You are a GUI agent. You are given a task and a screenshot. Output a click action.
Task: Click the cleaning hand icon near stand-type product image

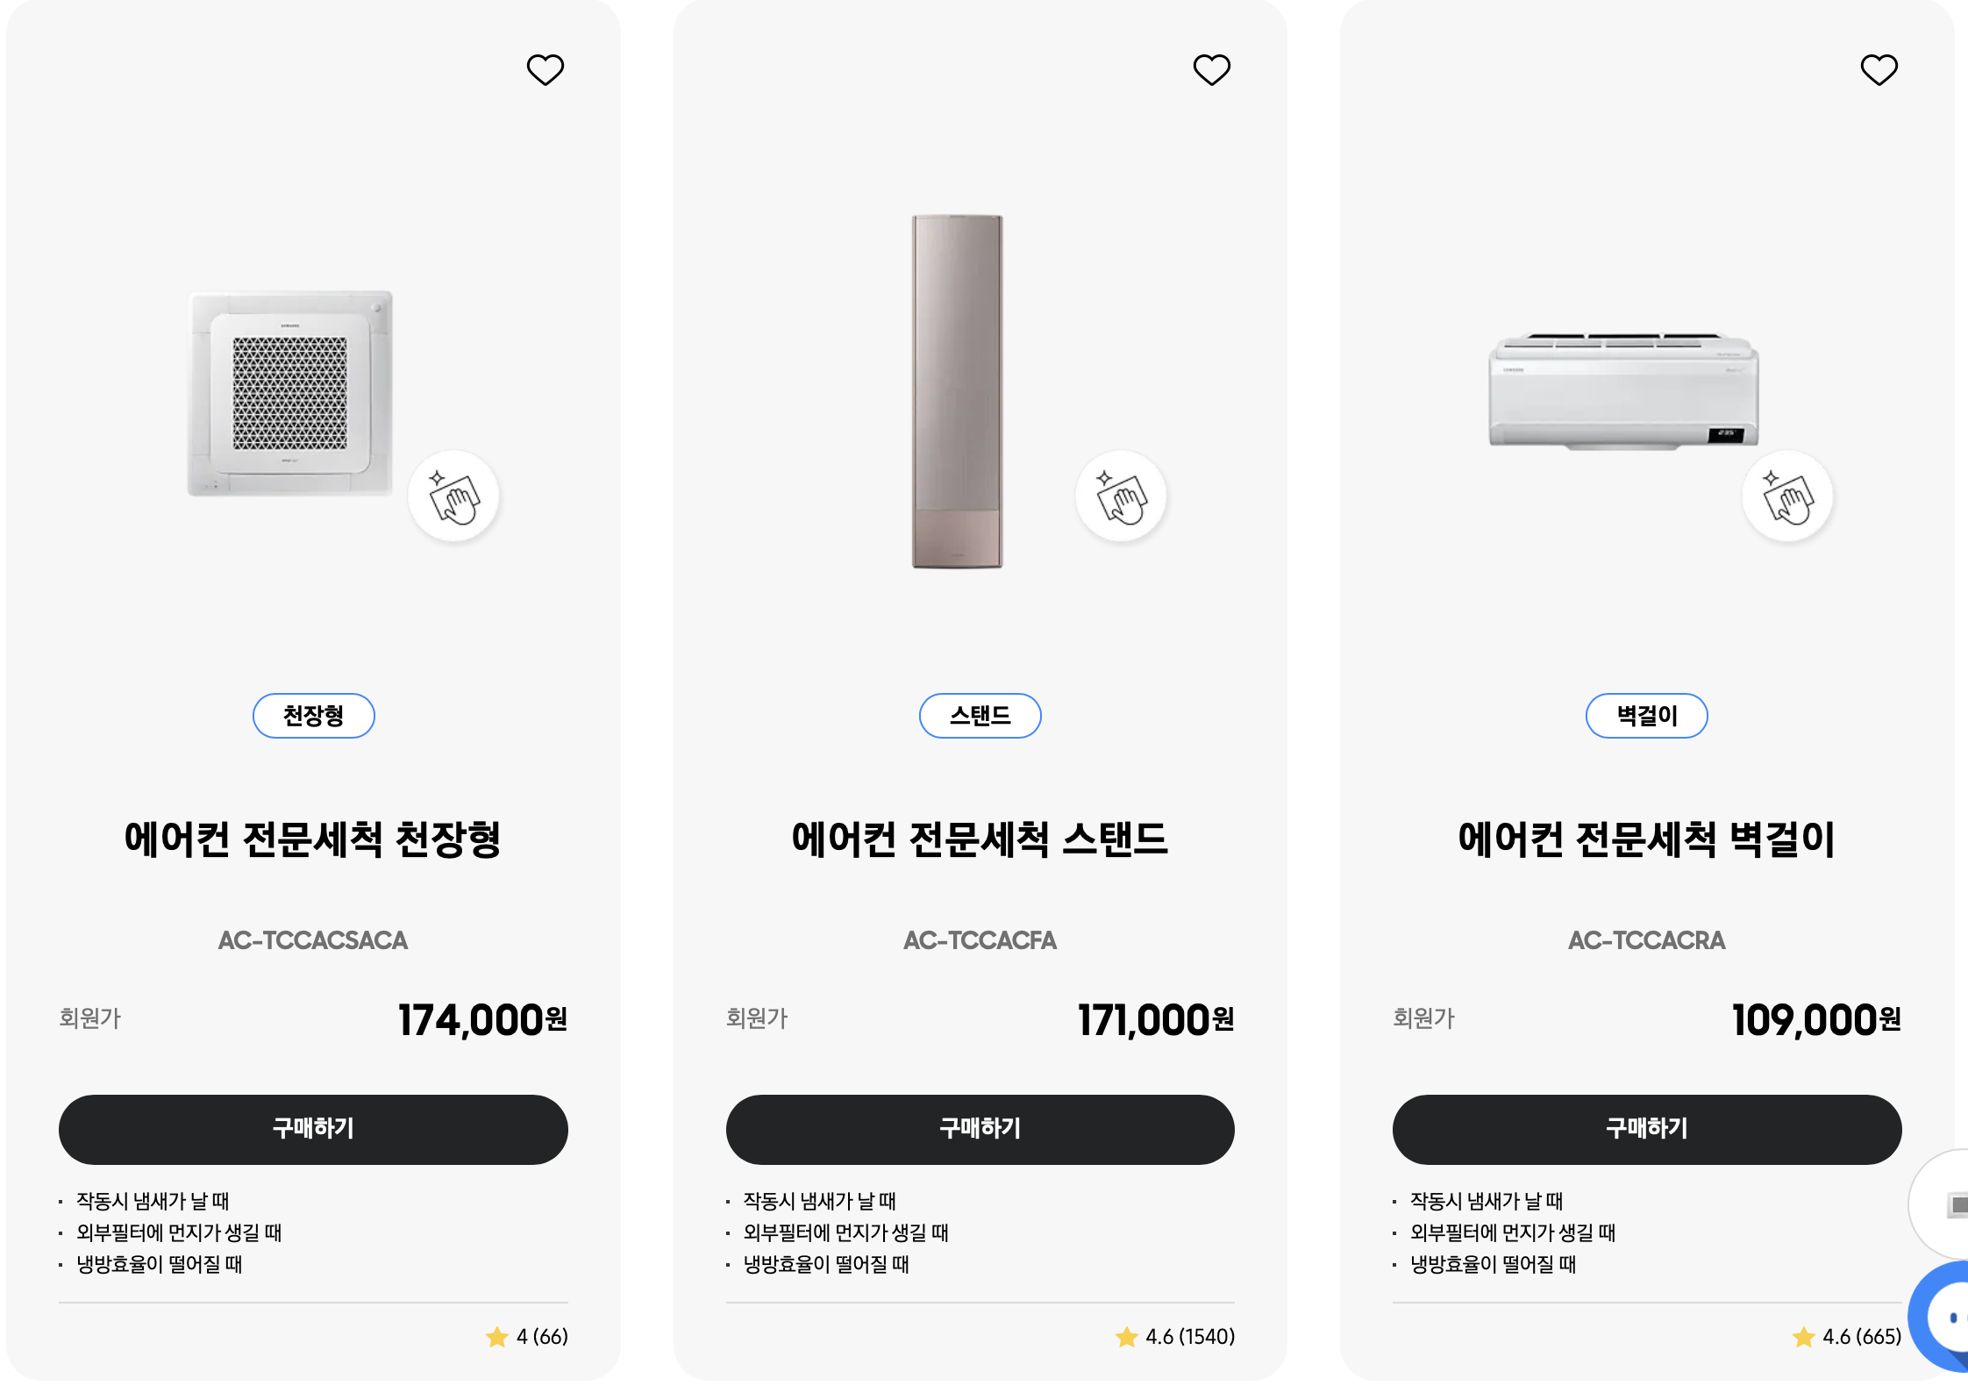(x=1121, y=496)
